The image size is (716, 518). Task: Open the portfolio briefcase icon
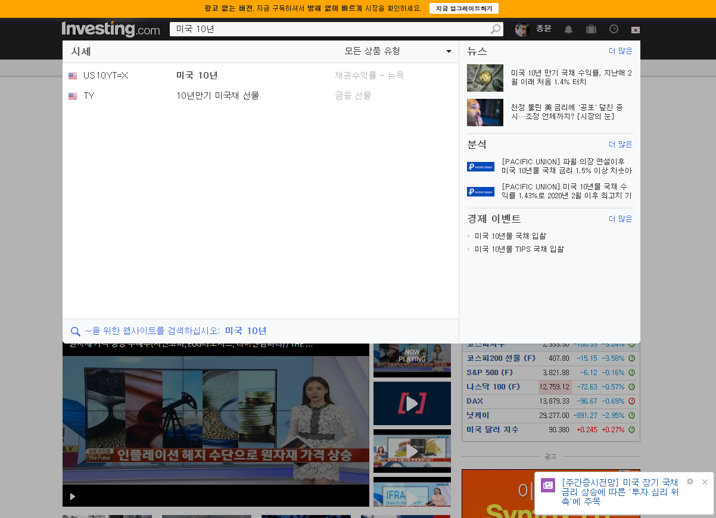pyautogui.click(x=591, y=29)
